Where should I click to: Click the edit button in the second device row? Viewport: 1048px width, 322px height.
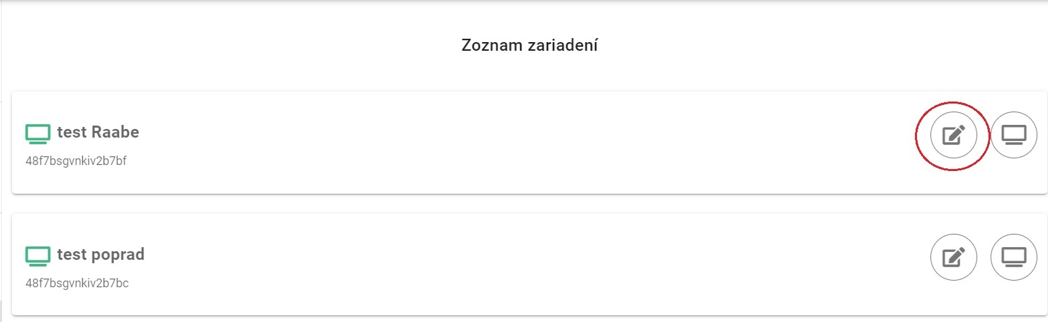click(954, 257)
